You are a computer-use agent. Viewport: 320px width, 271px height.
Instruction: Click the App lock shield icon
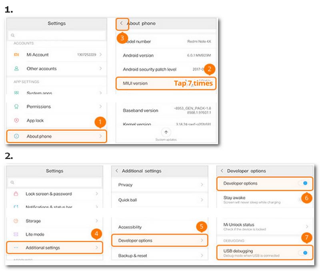(16, 120)
